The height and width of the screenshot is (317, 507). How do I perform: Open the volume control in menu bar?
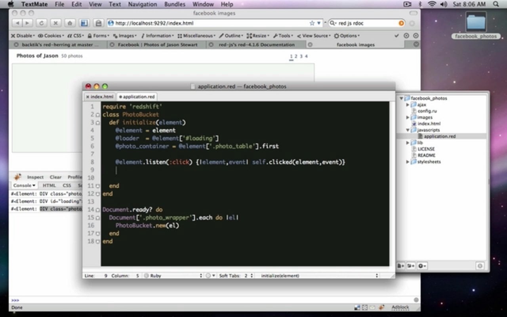(x=443, y=4)
